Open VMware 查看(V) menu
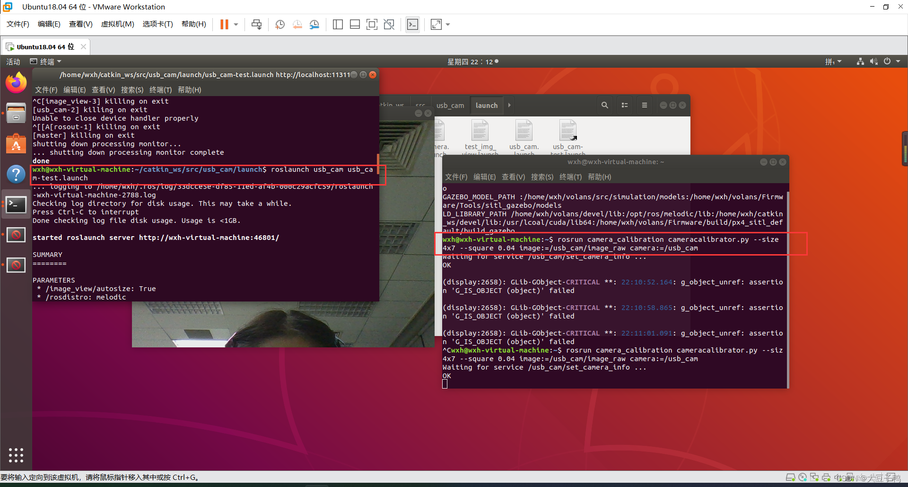908x487 pixels. click(81, 24)
